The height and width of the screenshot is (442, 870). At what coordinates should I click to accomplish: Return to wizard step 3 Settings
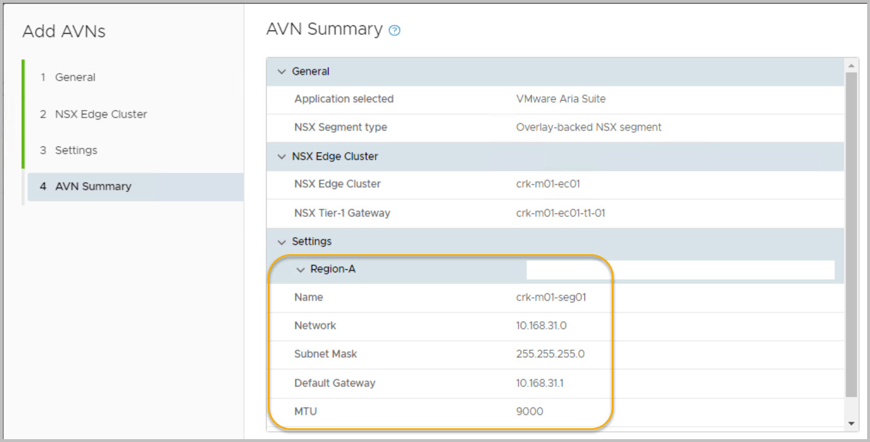tap(76, 151)
